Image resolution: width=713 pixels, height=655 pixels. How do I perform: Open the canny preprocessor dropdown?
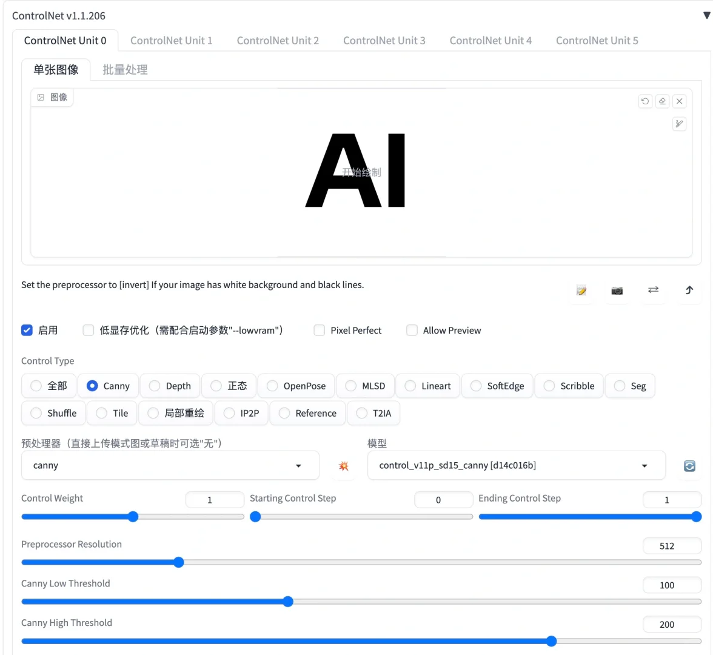(298, 465)
